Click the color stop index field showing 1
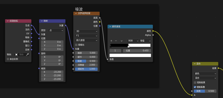 [x=115, y=51]
